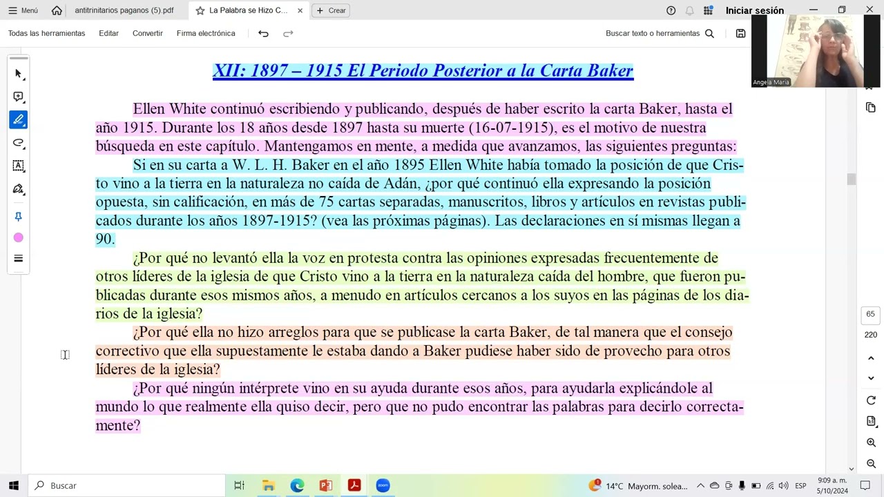Open OneDrive cloud tray icon
Viewport: 884px width, 497px height.
click(x=715, y=486)
